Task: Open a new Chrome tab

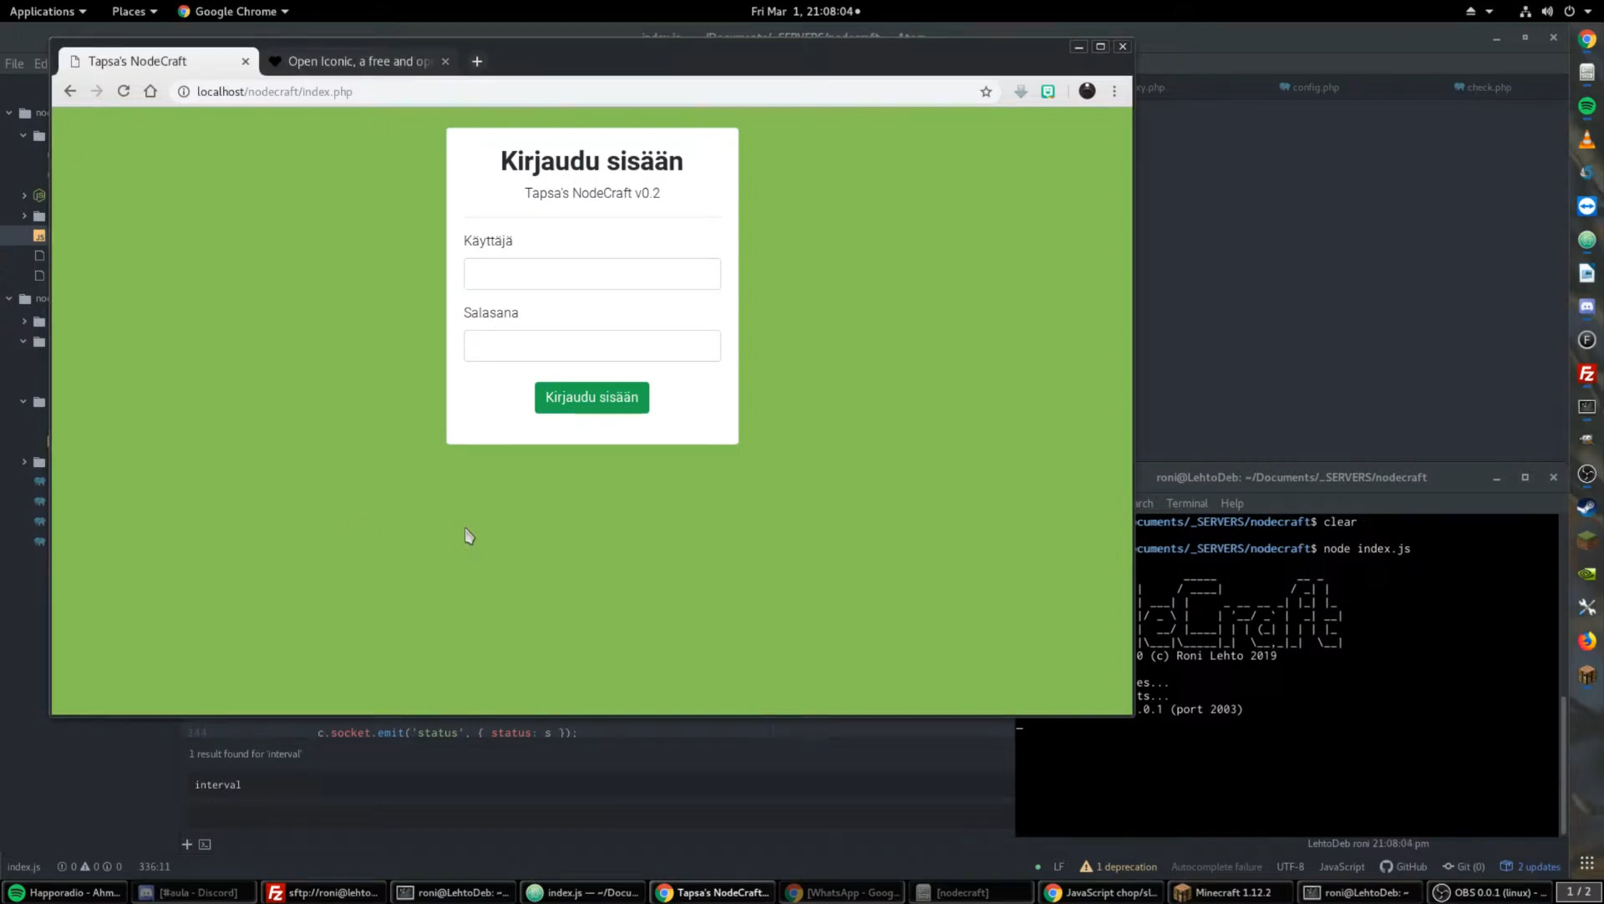Action: 477,61
